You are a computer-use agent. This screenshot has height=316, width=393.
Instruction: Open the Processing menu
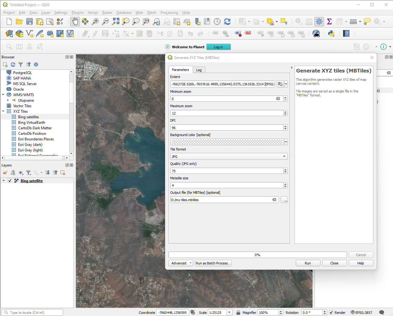169,13
